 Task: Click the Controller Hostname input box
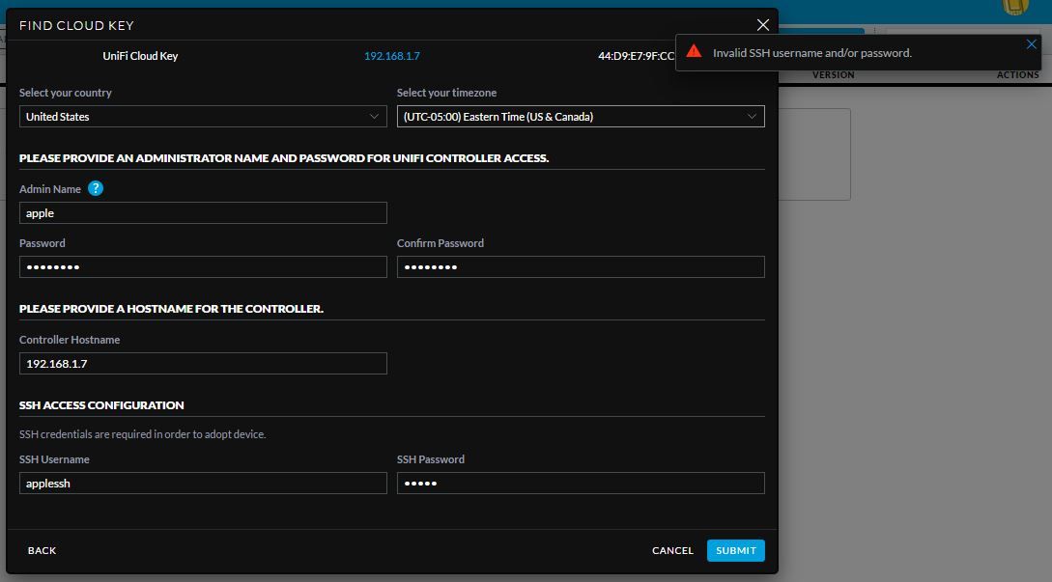pyautogui.click(x=203, y=364)
